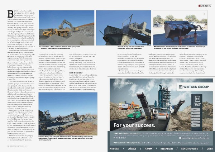Viewport: 215px width, 152px height.
Task: Select the BENNINGHOVEN brand name
Action: pyautogui.click(x=190, y=149)
